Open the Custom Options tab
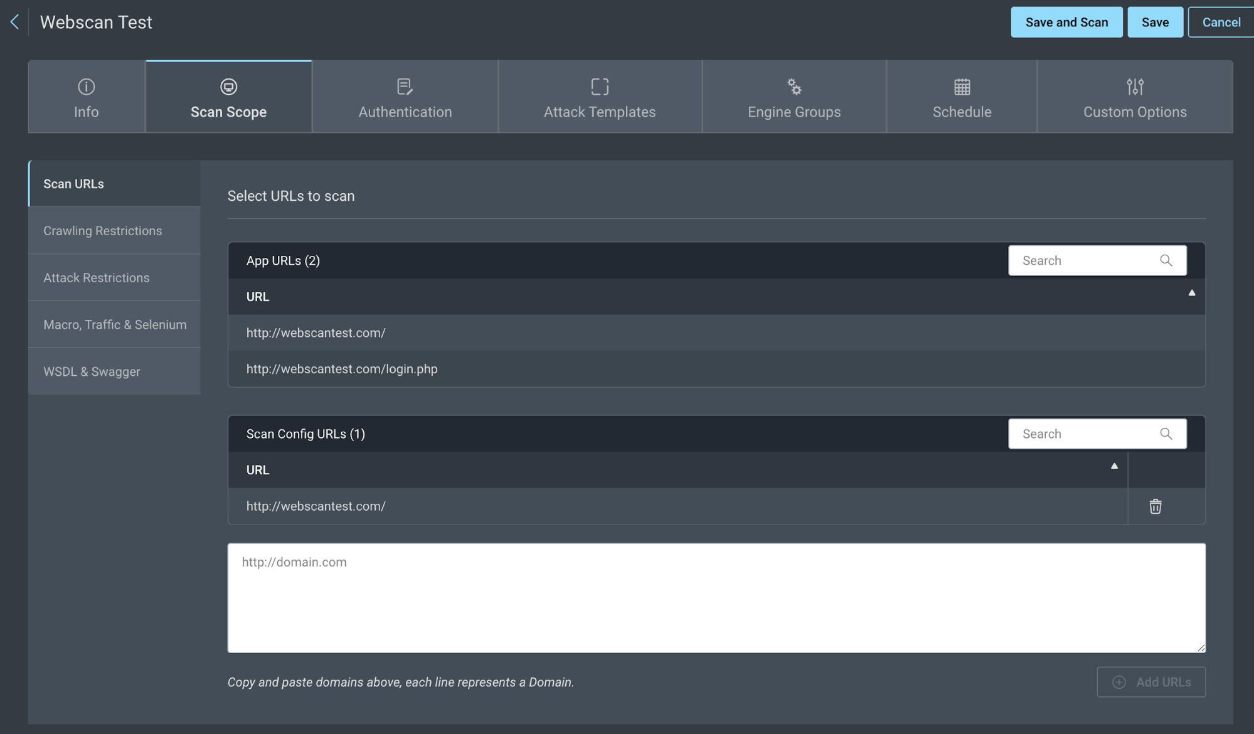This screenshot has width=1254, height=734. 1134,97
